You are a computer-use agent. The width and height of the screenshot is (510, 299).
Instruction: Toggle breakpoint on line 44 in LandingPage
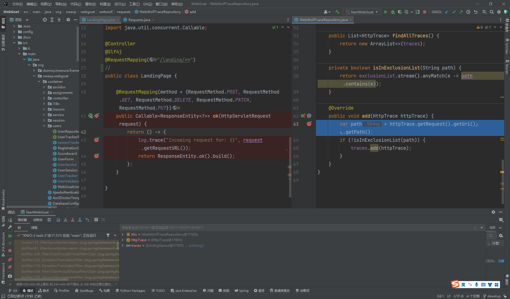tap(97, 156)
